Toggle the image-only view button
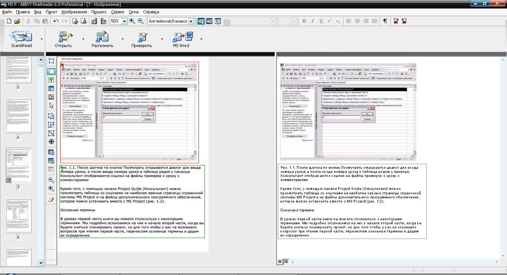 point(209,21)
